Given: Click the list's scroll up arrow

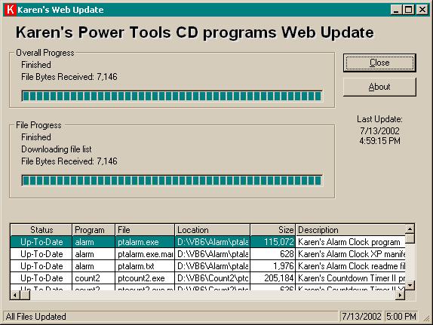Looking at the screenshot, I should [410, 229].
